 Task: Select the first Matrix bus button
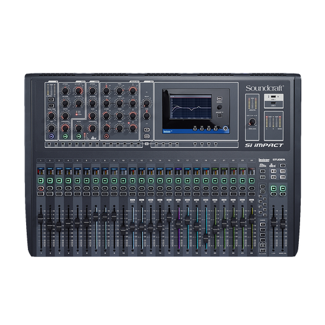point(157,143)
